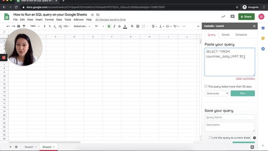Increase decimal places icon
The width and height of the screenshot is (268, 151).
60,26
